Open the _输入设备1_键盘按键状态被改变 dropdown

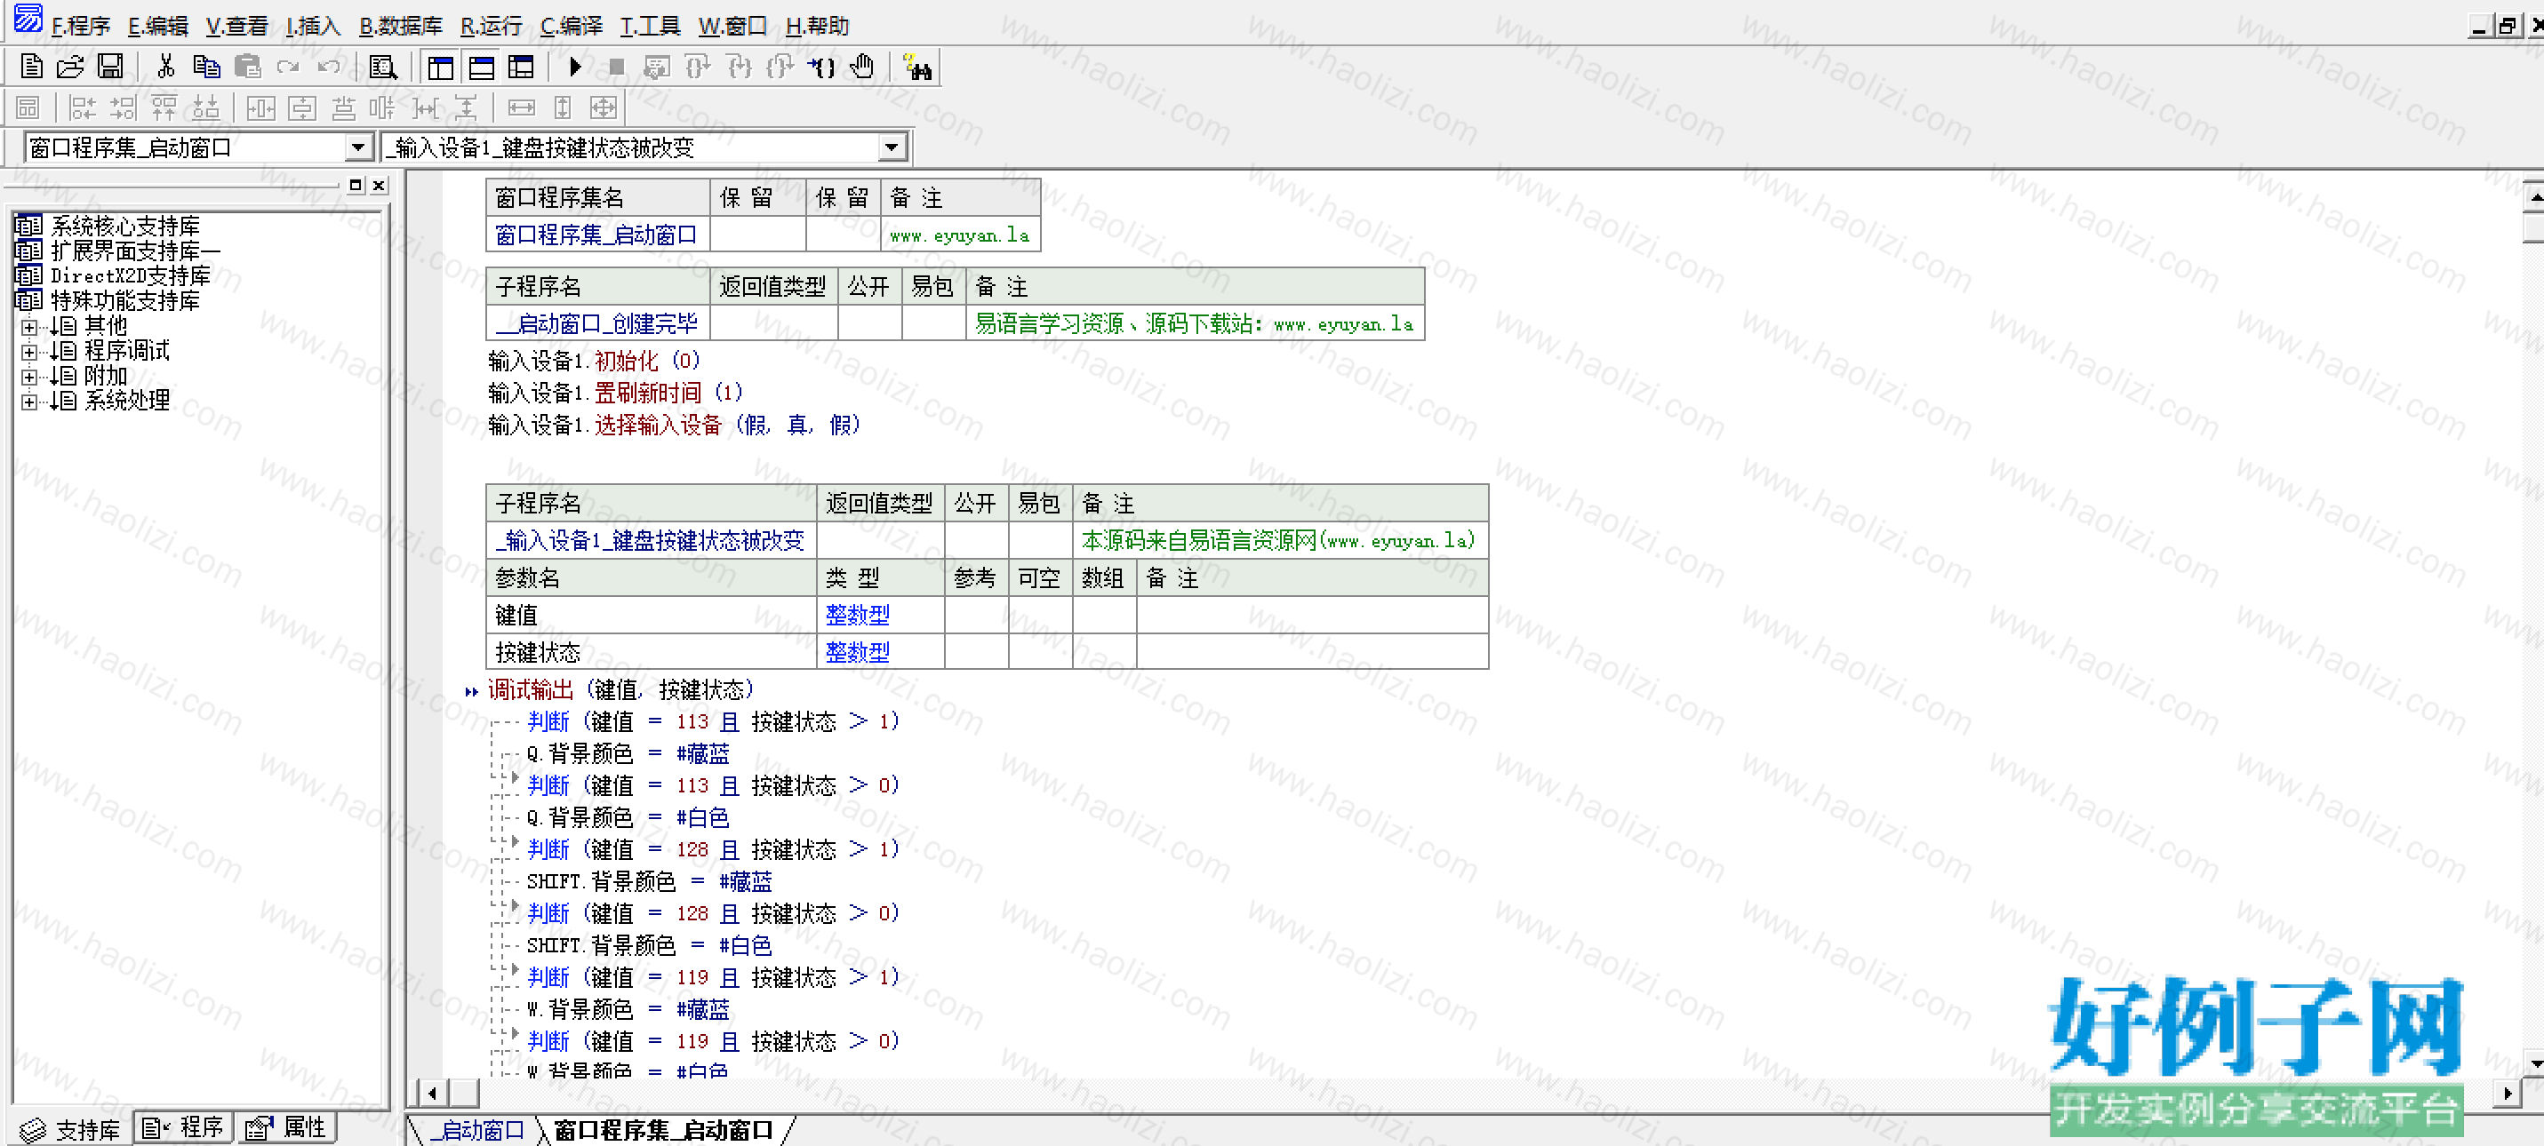892,148
